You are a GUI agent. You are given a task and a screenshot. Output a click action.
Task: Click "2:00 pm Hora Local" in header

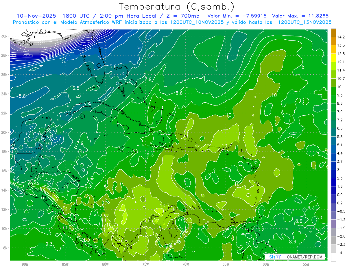point(128,16)
